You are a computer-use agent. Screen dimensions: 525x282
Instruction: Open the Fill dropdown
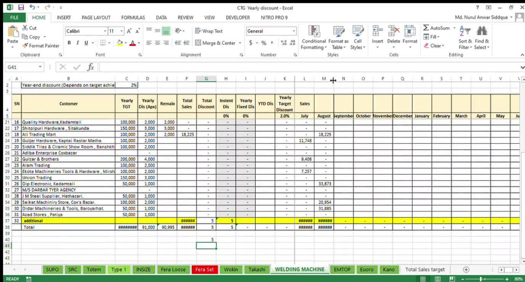point(432,37)
